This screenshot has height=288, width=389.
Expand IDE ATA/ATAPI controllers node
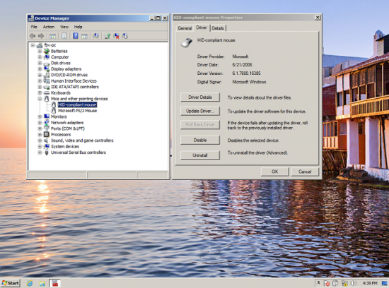40,87
